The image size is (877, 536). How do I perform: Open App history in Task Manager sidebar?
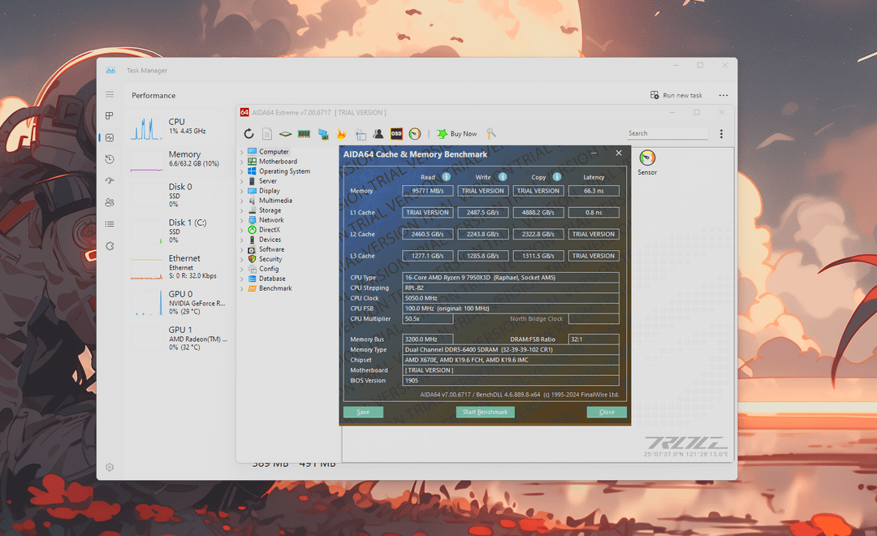tap(110, 159)
